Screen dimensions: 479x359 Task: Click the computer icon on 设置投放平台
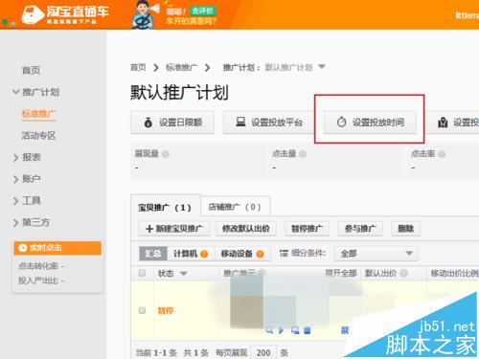240,122
